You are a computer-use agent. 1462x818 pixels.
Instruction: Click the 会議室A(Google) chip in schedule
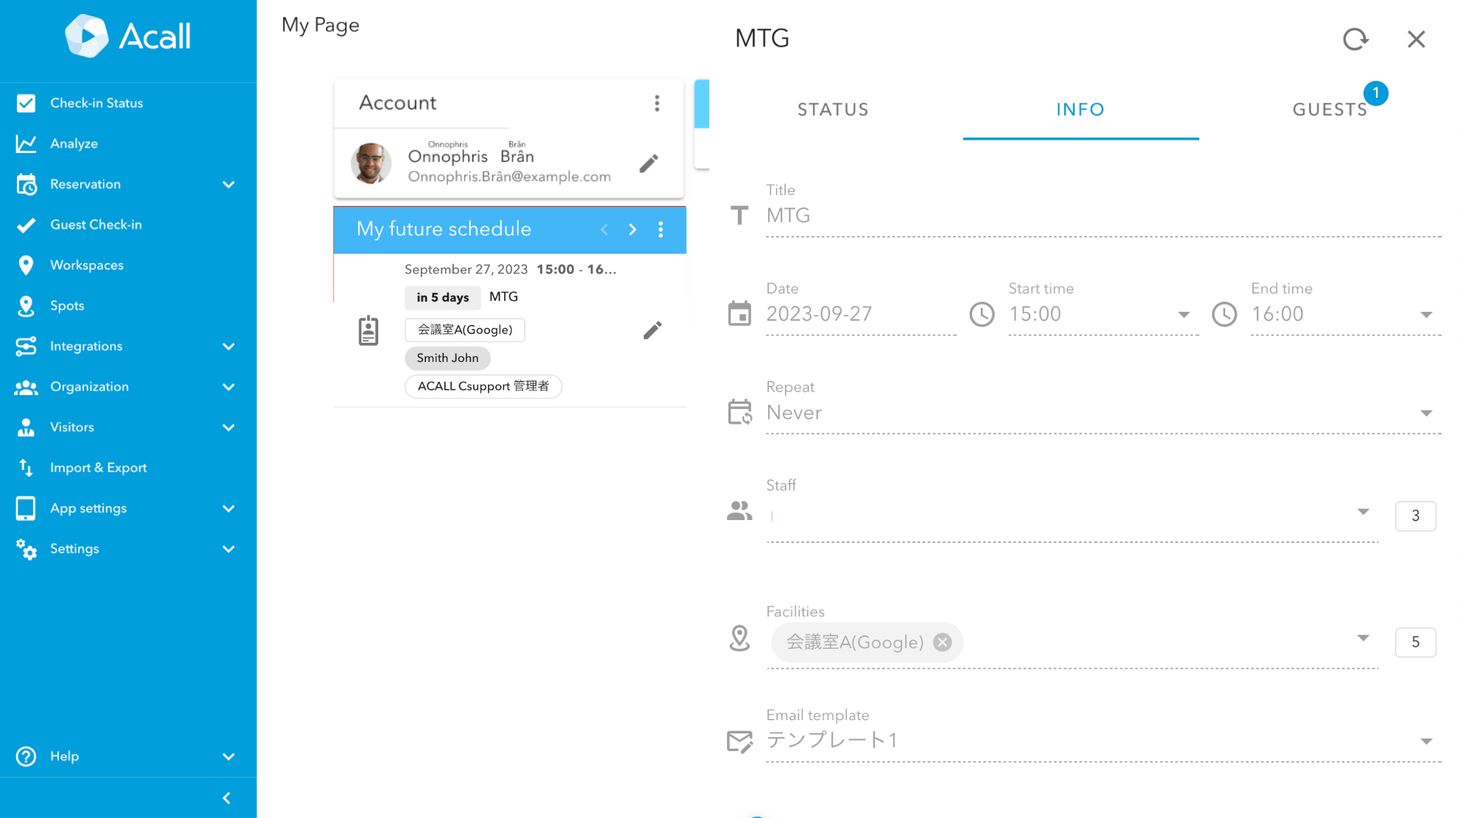tap(465, 330)
